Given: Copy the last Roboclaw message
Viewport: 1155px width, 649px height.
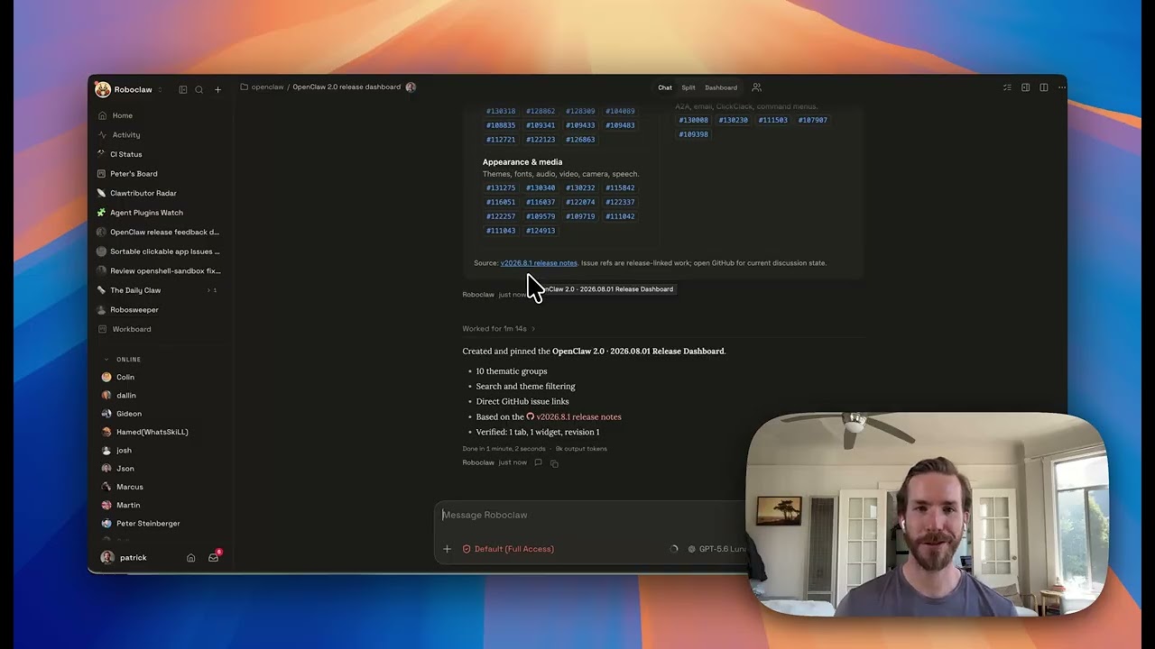Looking at the screenshot, I should coord(554,463).
